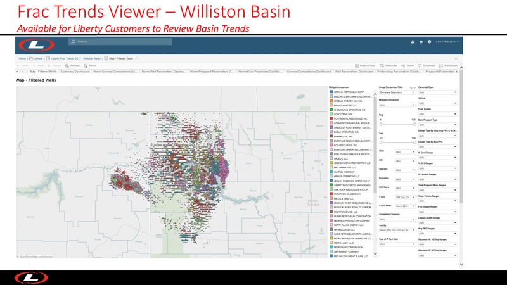This screenshot has width=507, height=285.
Task: Click the Refresh toolbar icon
Action: tap(67, 66)
